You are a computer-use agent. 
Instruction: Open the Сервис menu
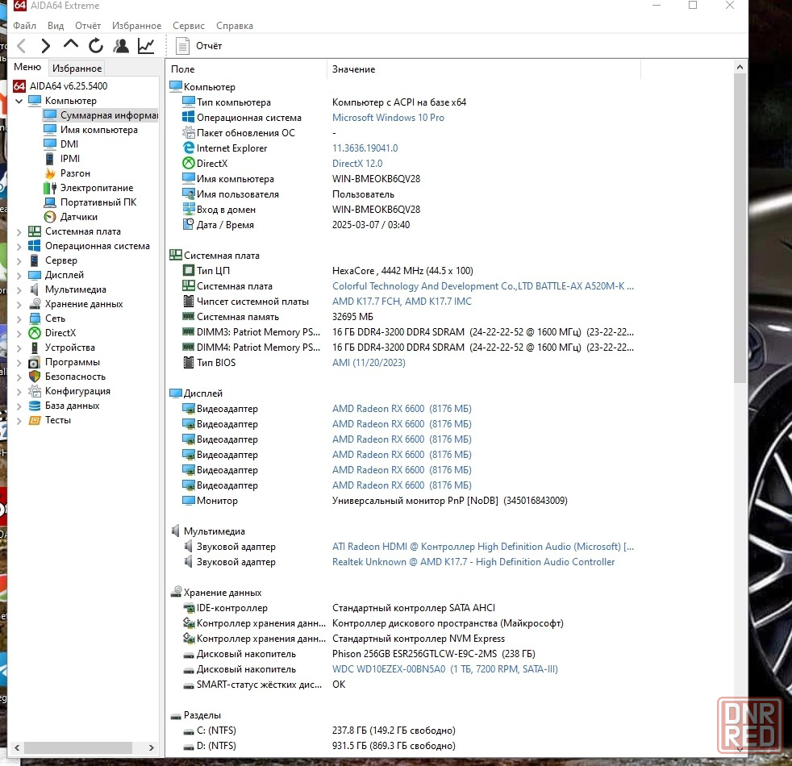189,25
